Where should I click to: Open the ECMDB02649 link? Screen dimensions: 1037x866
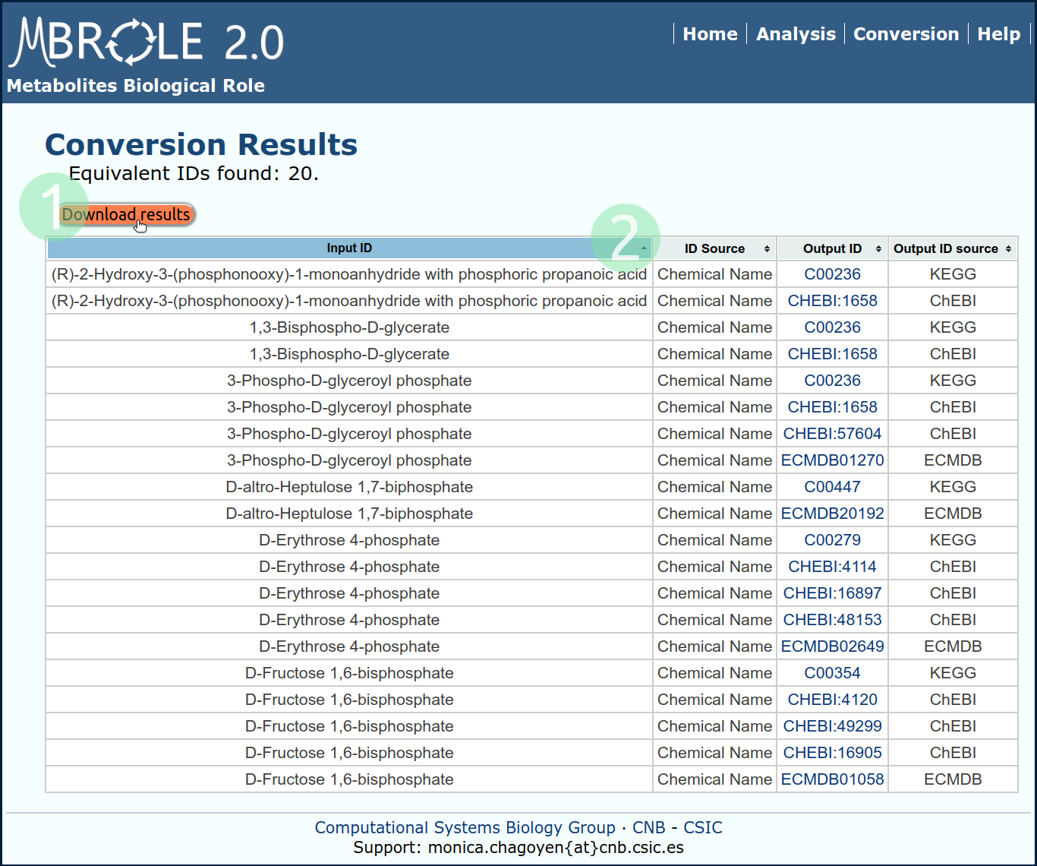click(x=832, y=646)
